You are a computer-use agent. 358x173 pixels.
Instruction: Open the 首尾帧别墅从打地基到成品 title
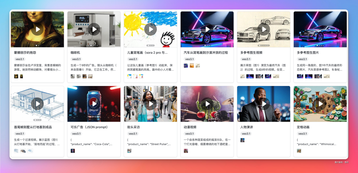point(32,127)
